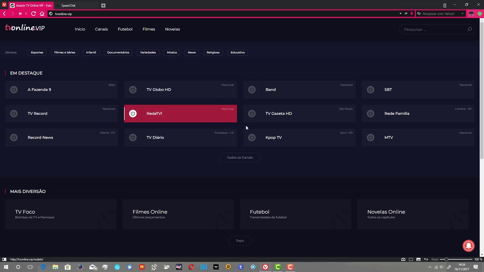The height and width of the screenshot is (272, 484).
Task: Click power icon next to MTV
Action: click(x=371, y=138)
